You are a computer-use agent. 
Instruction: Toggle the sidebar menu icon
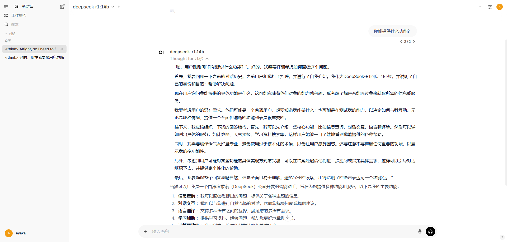(6, 7)
